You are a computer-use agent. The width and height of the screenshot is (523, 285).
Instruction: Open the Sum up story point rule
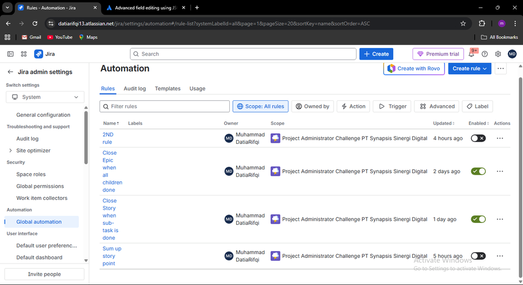[x=112, y=256]
